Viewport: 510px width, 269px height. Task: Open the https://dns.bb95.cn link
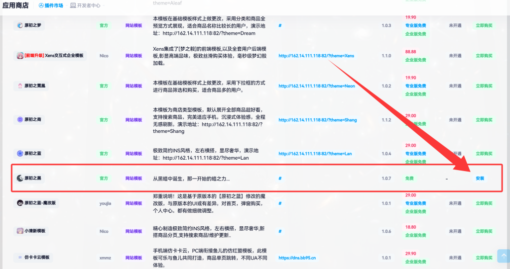tap(297, 258)
